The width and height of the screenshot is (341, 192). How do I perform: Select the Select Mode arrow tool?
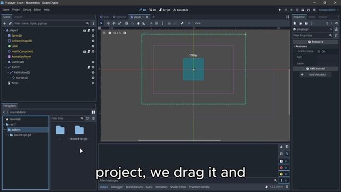(x=101, y=23)
